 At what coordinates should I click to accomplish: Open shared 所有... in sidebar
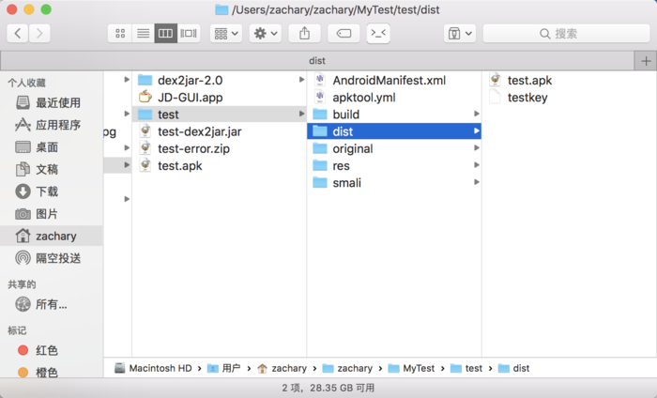[x=51, y=304]
